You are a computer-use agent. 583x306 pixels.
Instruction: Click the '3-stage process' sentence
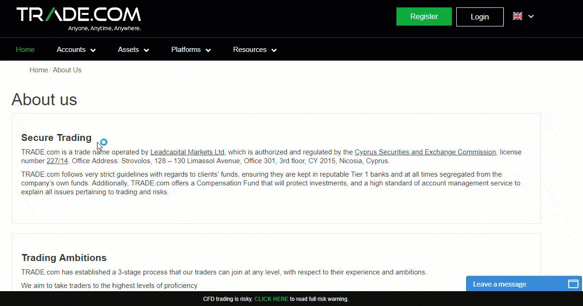224,272
